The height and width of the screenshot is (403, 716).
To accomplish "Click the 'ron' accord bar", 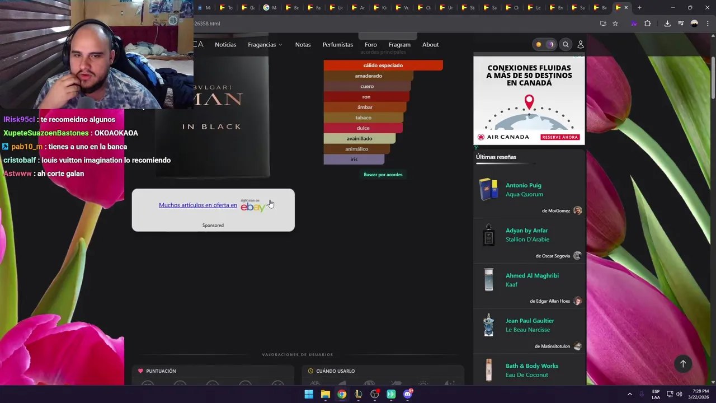I will tap(366, 97).
